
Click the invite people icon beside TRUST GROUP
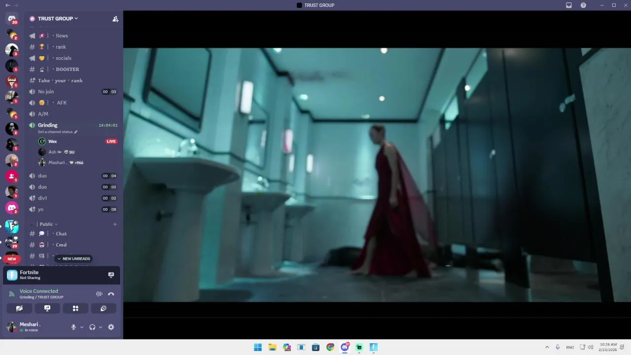click(x=115, y=19)
